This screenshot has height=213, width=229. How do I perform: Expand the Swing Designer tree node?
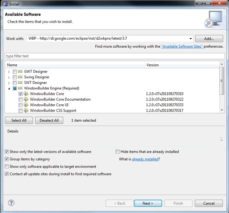9,77
